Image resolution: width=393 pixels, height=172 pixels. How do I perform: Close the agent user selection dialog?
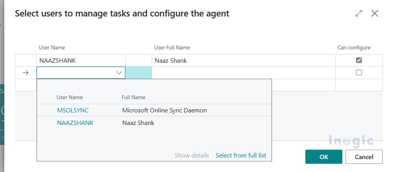click(375, 13)
